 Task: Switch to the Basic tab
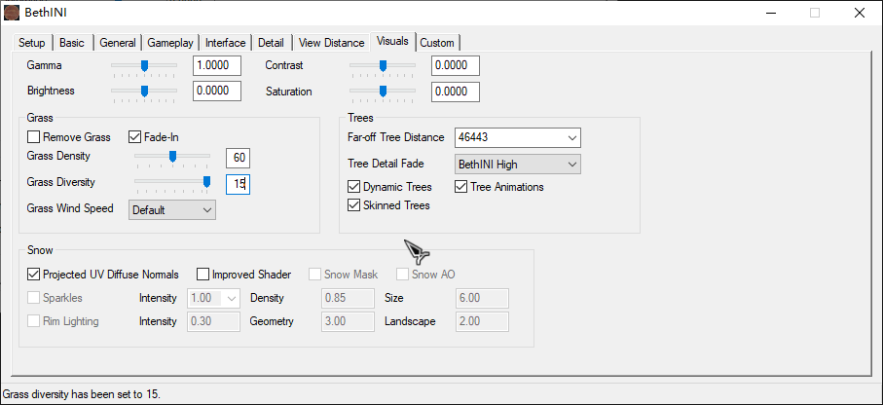72,43
